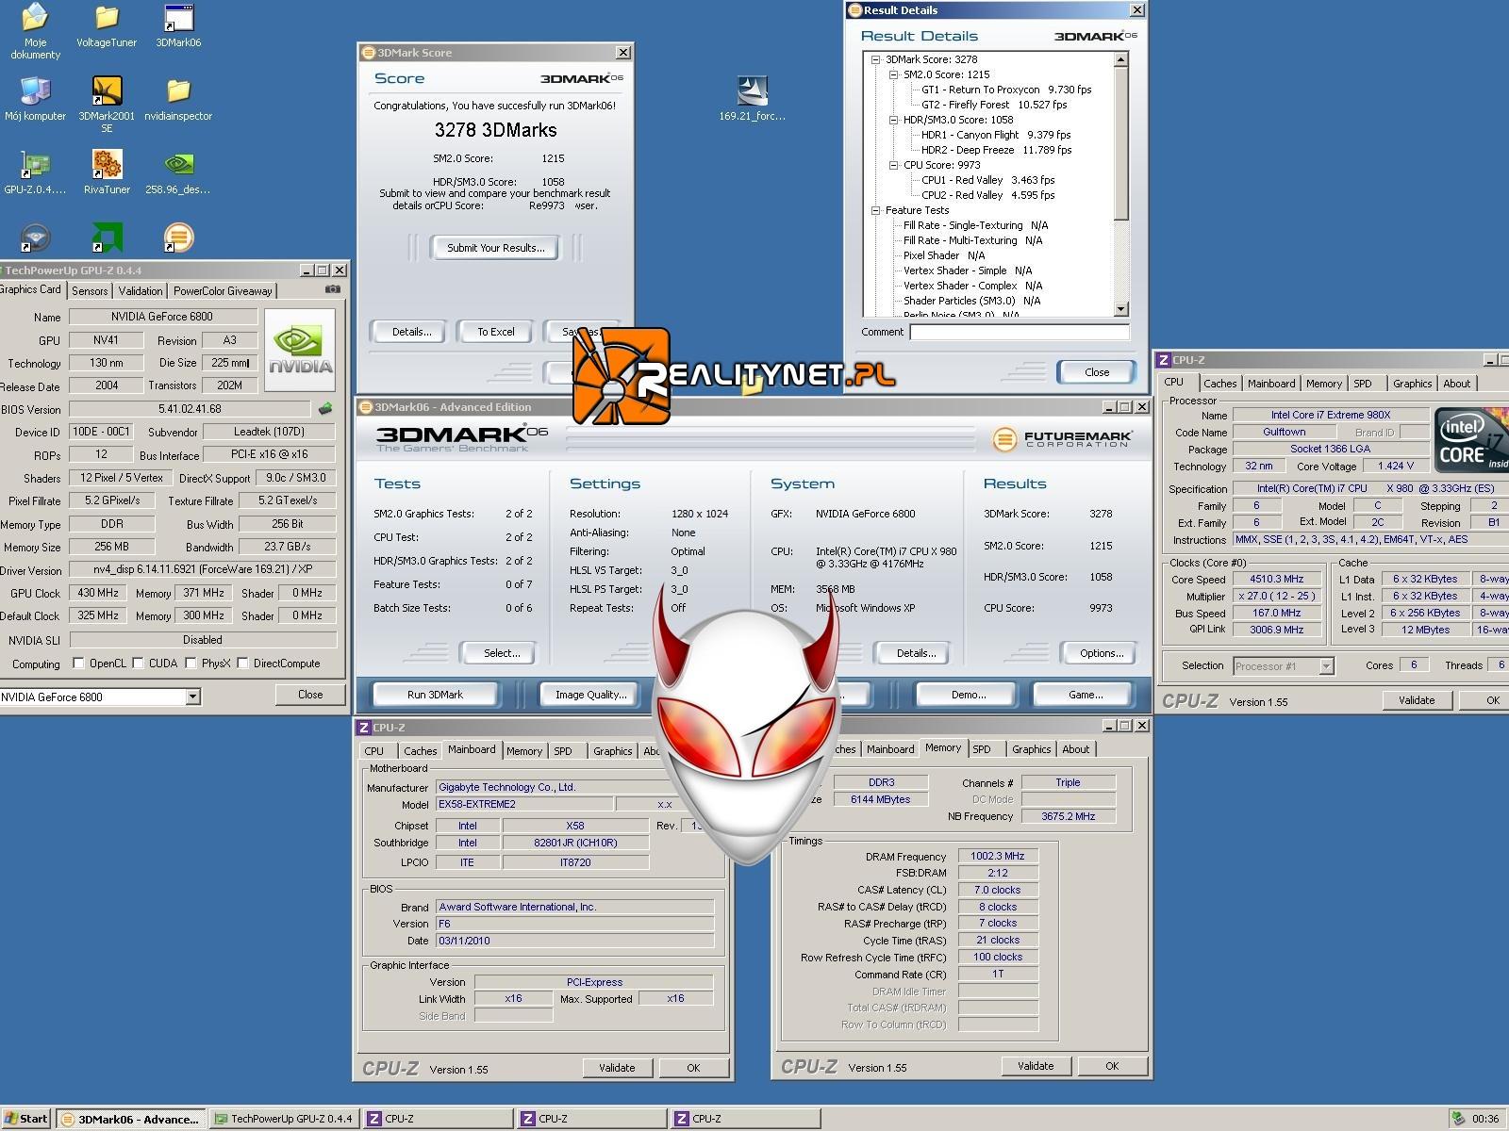
Task: Launch 3DMark2001 SE shortcut icon
Action: [x=107, y=105]
